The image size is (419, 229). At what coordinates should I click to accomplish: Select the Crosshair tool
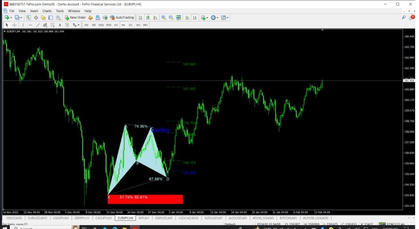click(14, 25)
